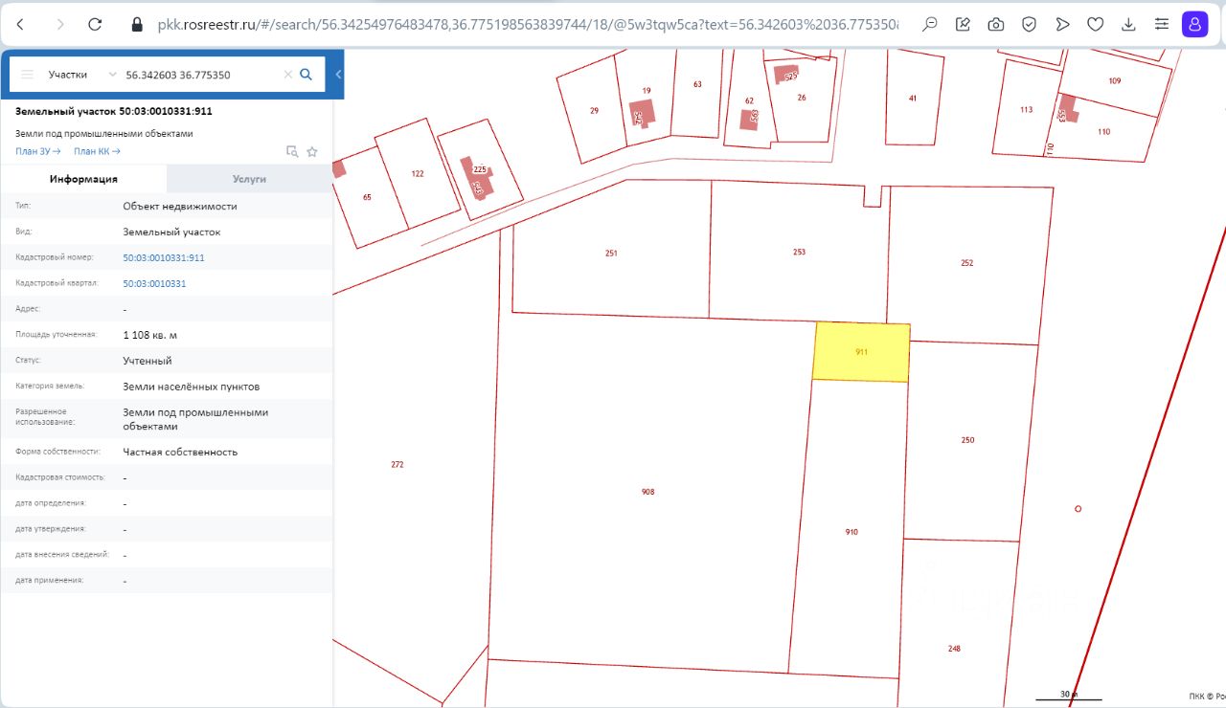Click the browser zoom-out magnifier icon
The width and height of the screenshot is (1226, 708).
[929, 24]
